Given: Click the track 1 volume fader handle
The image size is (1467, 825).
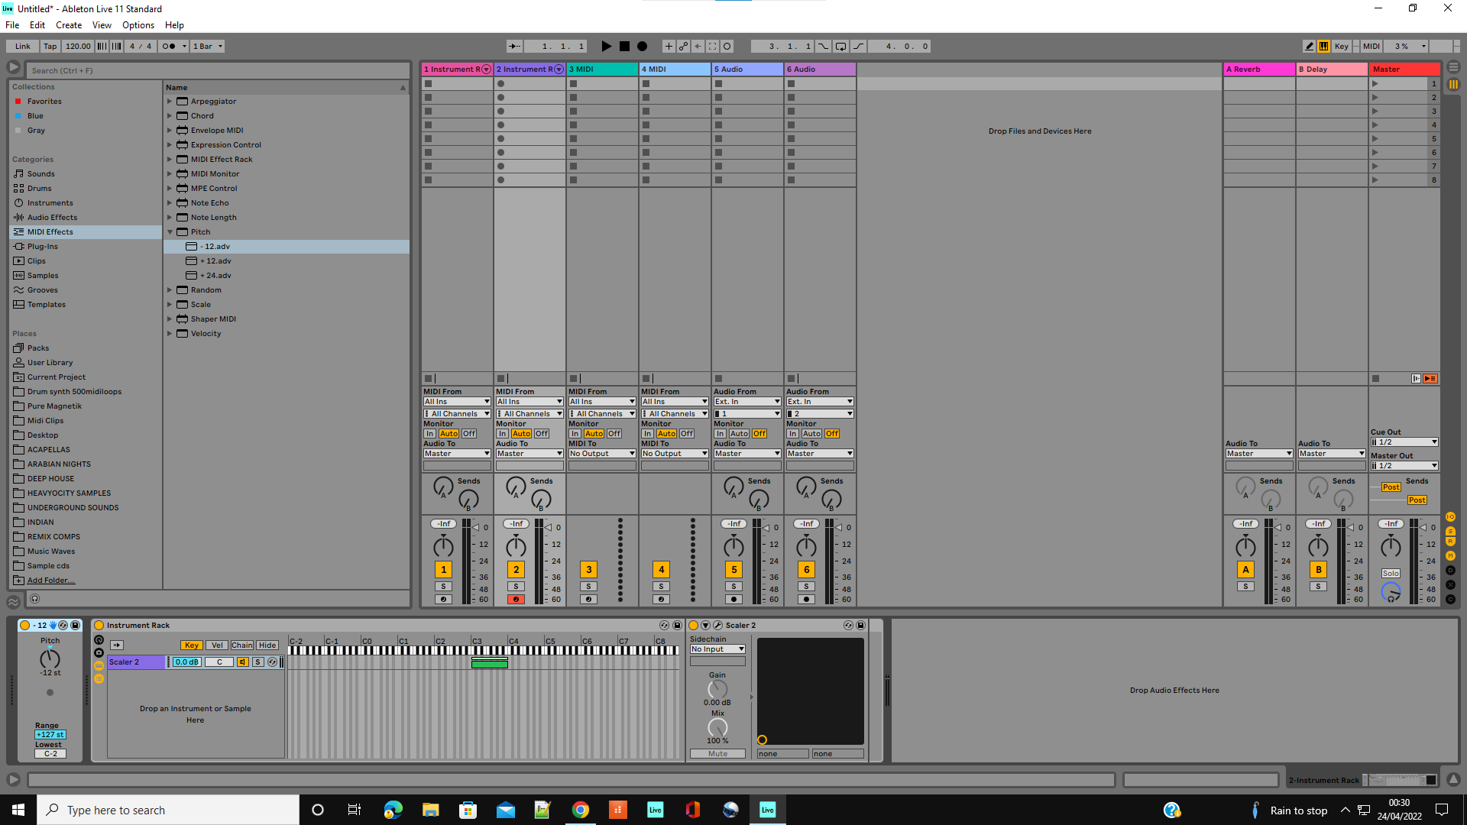Looking at the screenshot, I should tap(475, 527).
